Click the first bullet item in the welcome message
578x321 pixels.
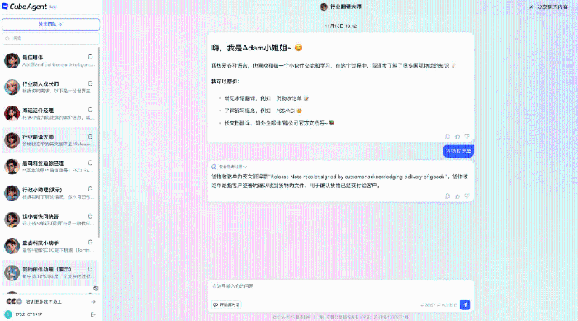coord(267,98)
